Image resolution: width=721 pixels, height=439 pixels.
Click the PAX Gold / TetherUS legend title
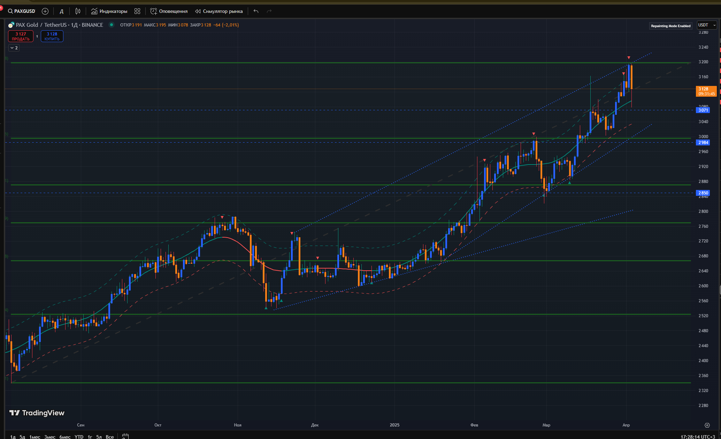60,25
